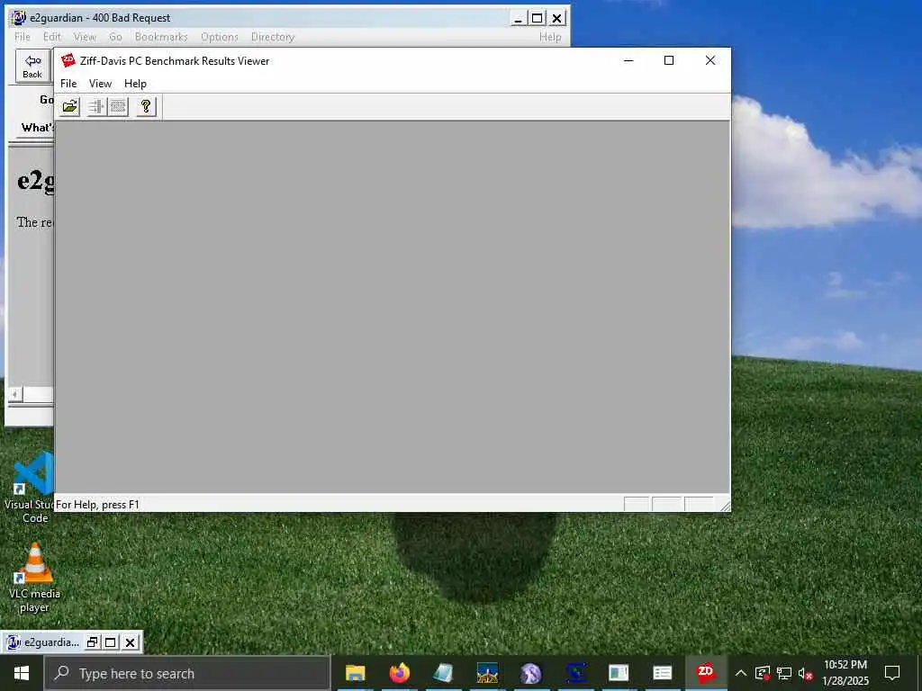Select the Visual Studio Code desktop shortcut

(33, 487)
